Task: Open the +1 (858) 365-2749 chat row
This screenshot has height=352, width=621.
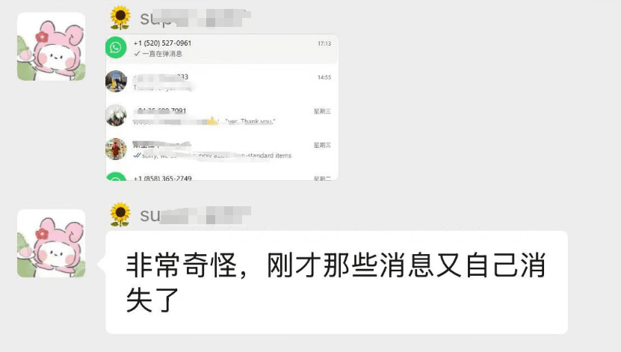Action: coord(222,177)
